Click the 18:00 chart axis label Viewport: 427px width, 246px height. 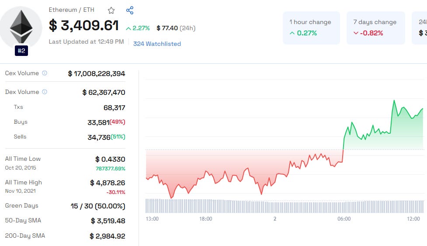pos(205,219)
